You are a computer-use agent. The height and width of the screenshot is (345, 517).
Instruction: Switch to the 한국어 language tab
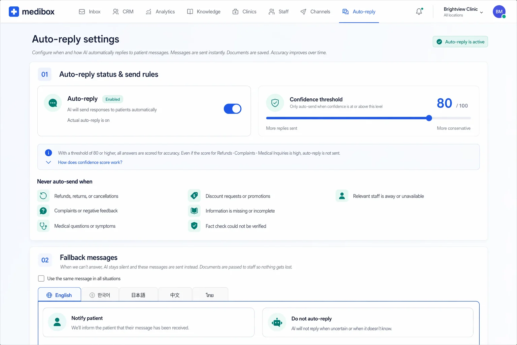[100, 294]
